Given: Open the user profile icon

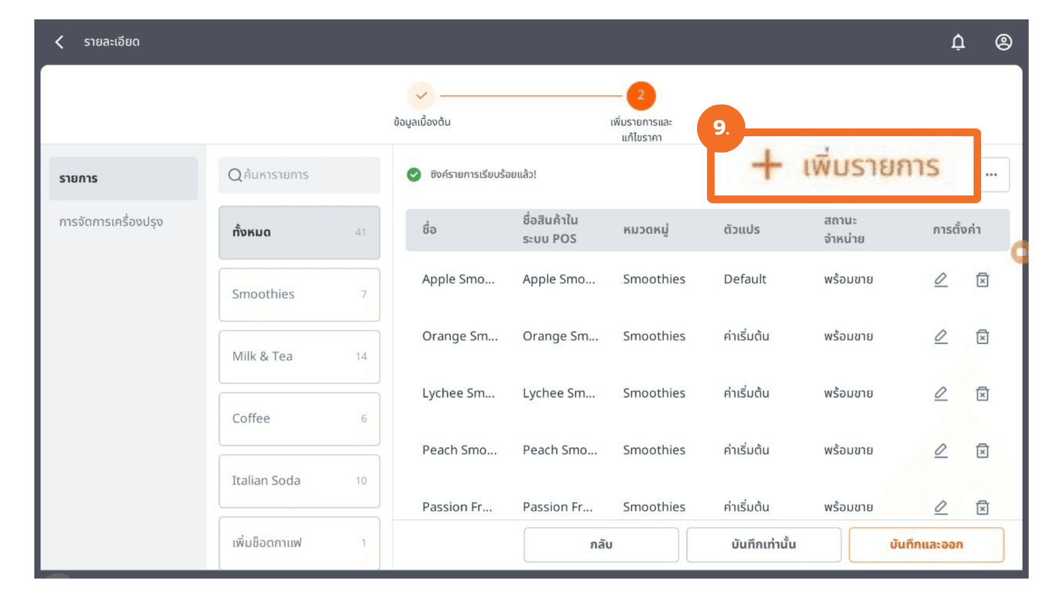Looking at the screenshot, I should [x=1003, y=42].
